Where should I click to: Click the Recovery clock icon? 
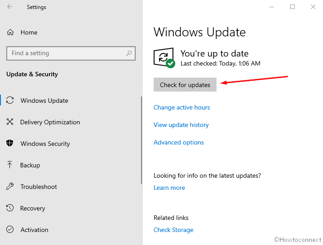[10, 208]
